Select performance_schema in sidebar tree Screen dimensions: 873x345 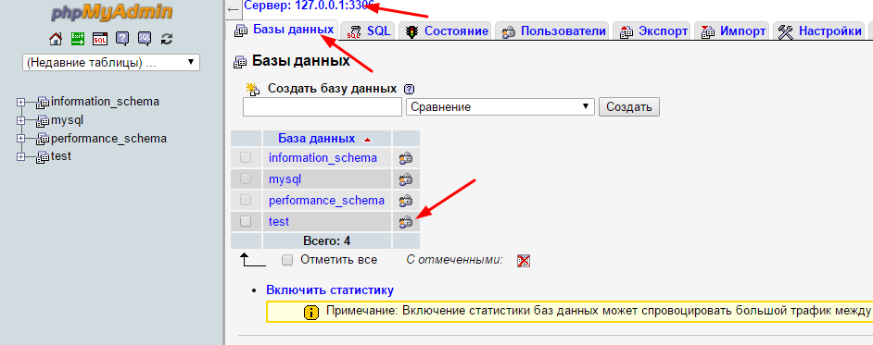109,139
